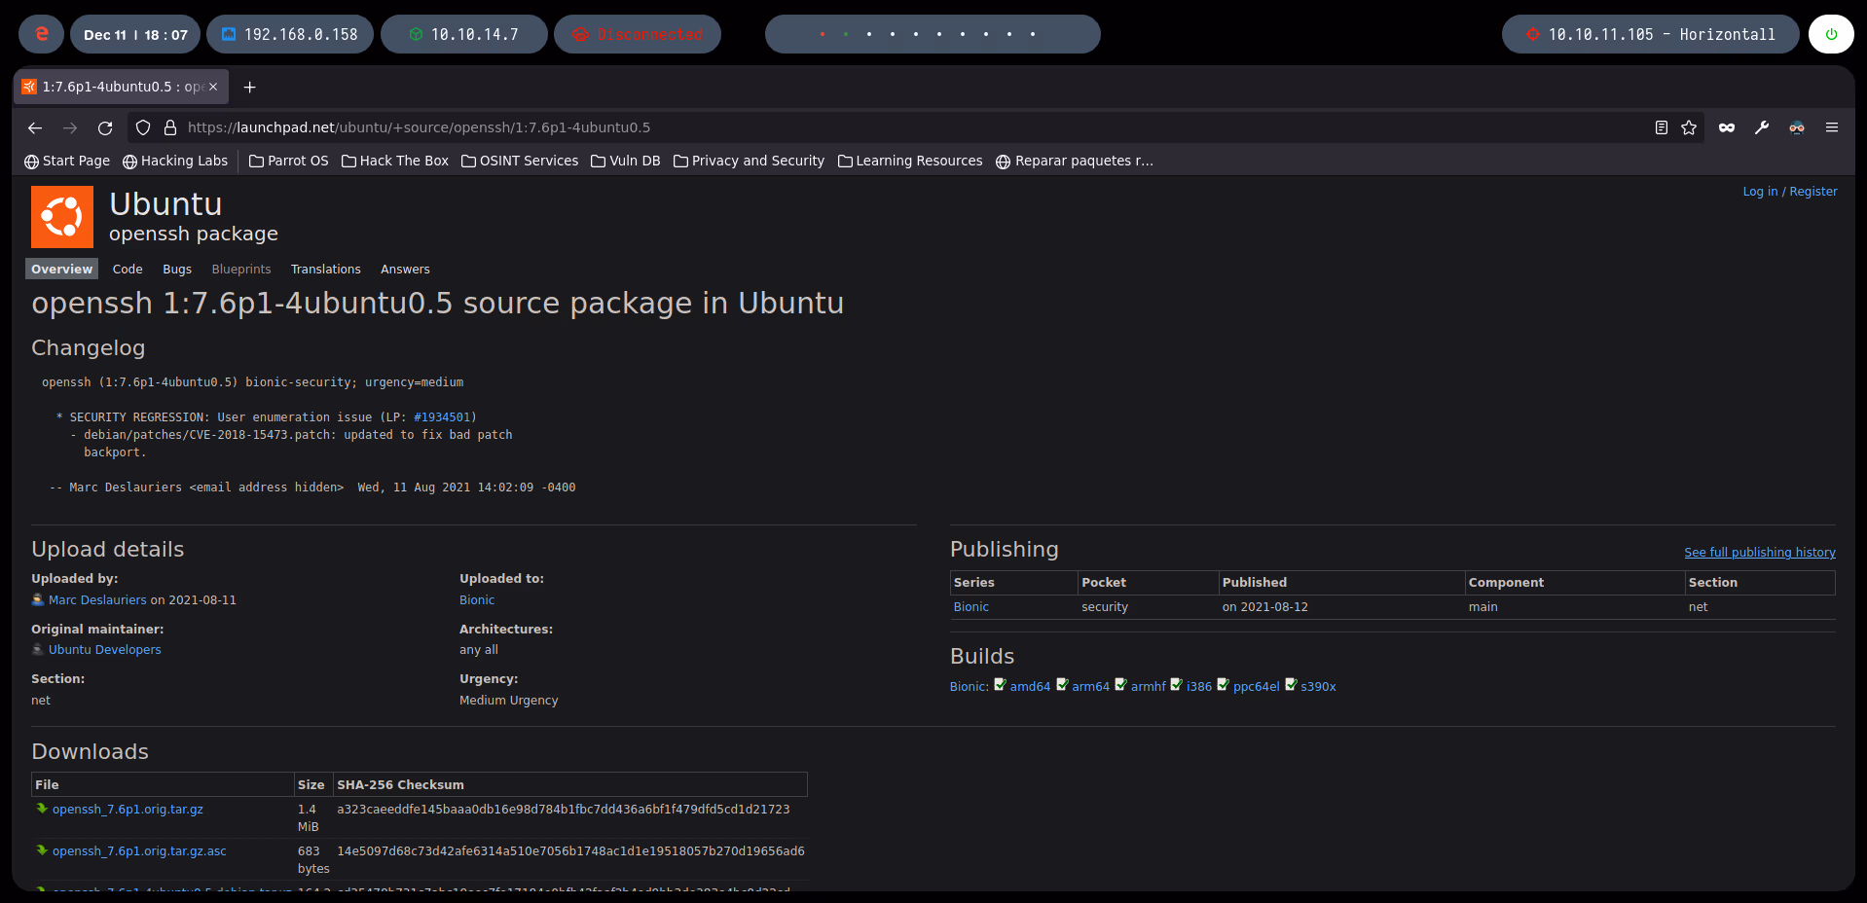Open the Parrot OS bookmarks folder
Screen dimensions: 1867x903
(288, 161)
